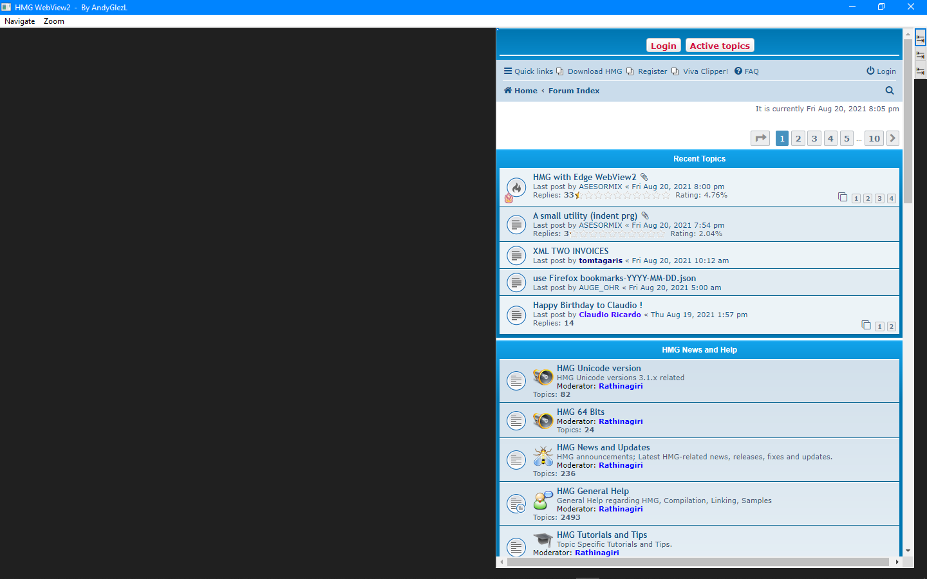The image size is (927, 579).
Task: Open the Zoom menu
Action: tap(54, 21)
